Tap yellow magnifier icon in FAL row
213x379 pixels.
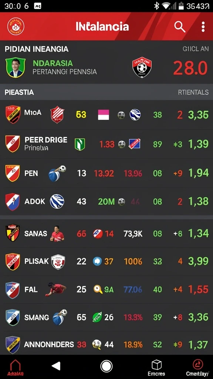point(98,289)
